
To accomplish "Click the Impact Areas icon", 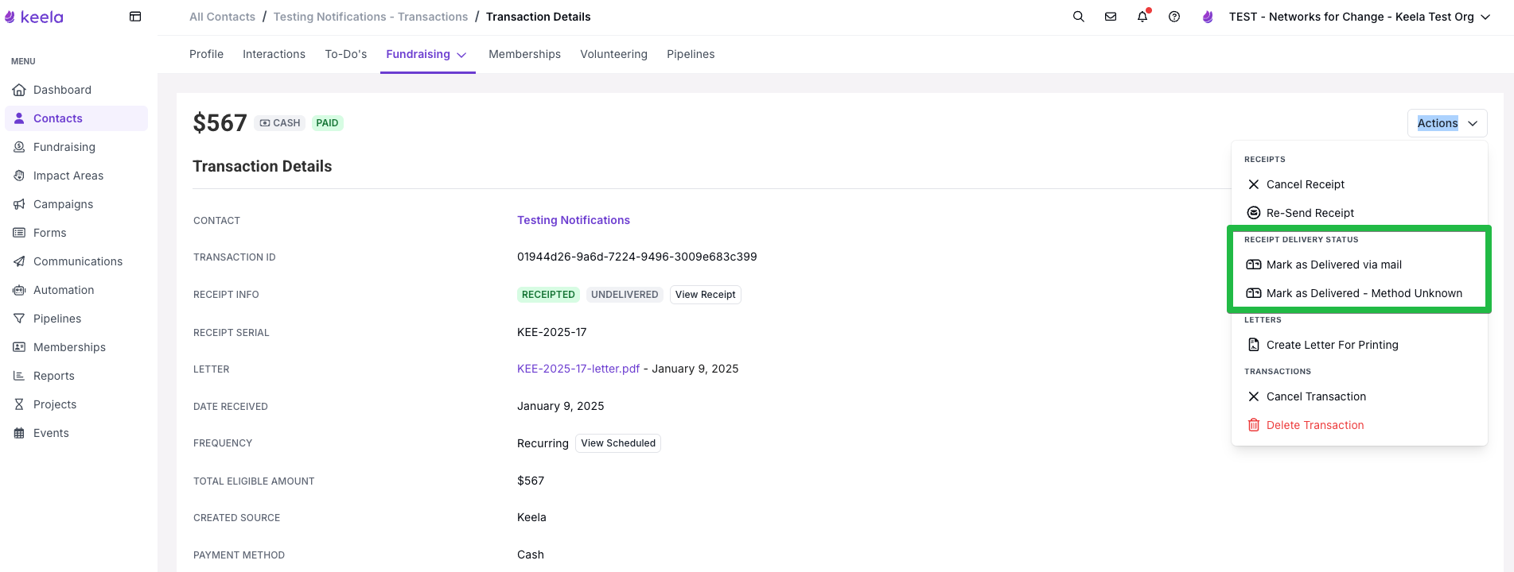I will pos(19,176).
